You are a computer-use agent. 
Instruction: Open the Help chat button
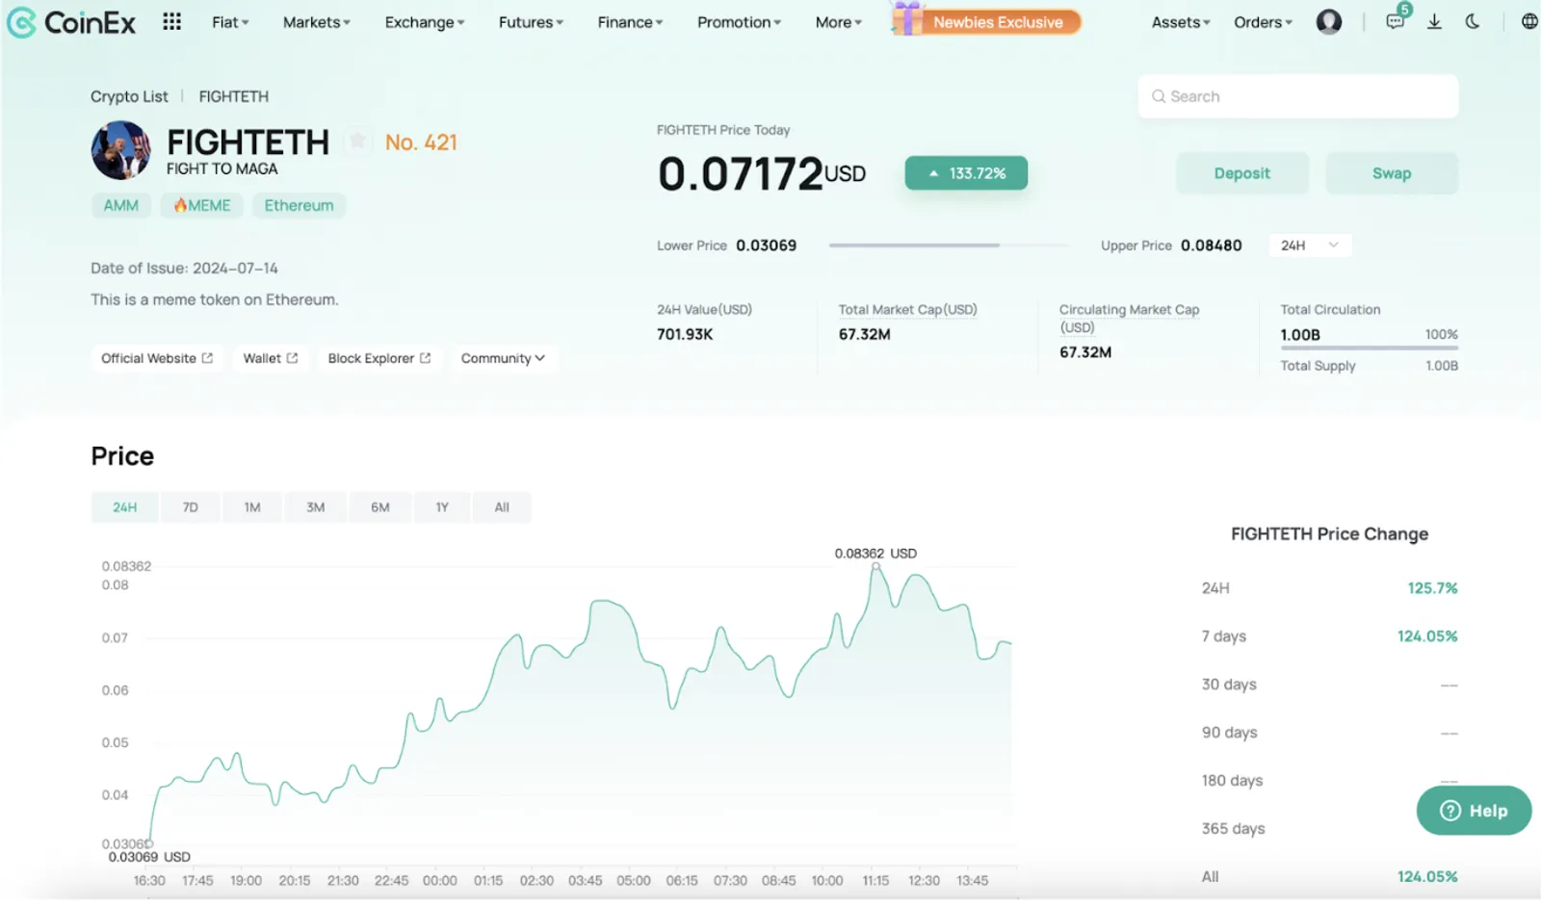click(x=1474, y=811)
